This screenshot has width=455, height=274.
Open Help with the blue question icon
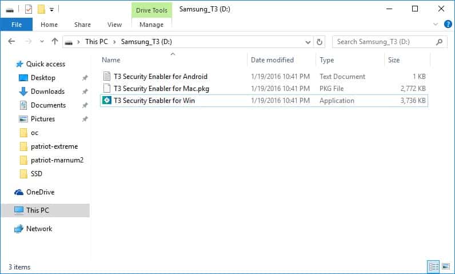tap(448, 24)
